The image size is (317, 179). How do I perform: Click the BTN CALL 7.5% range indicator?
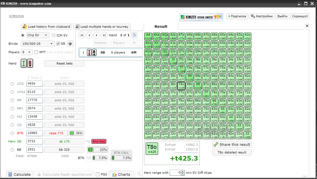pos(121,158)
